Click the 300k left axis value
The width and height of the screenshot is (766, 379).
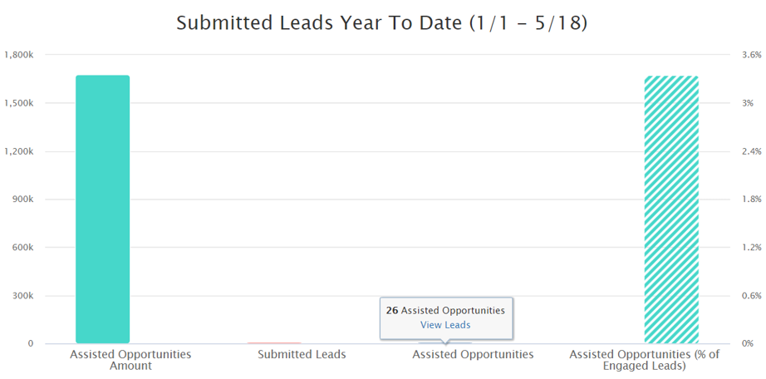pyautogui.click(x=23, y=296)
